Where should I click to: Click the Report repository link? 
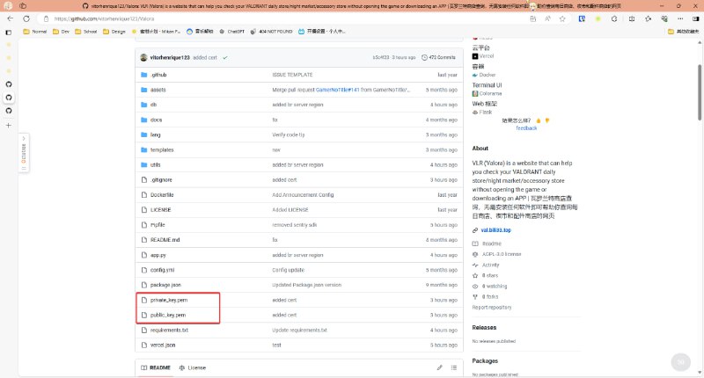tap(492, 307)
